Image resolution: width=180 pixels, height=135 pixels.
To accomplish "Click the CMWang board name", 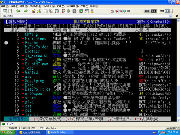I will tap(31, 34).
